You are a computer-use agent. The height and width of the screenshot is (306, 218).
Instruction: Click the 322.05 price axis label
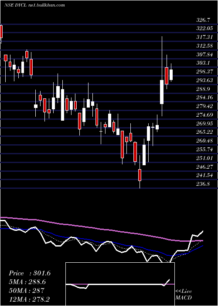click(x=204, y=28)
